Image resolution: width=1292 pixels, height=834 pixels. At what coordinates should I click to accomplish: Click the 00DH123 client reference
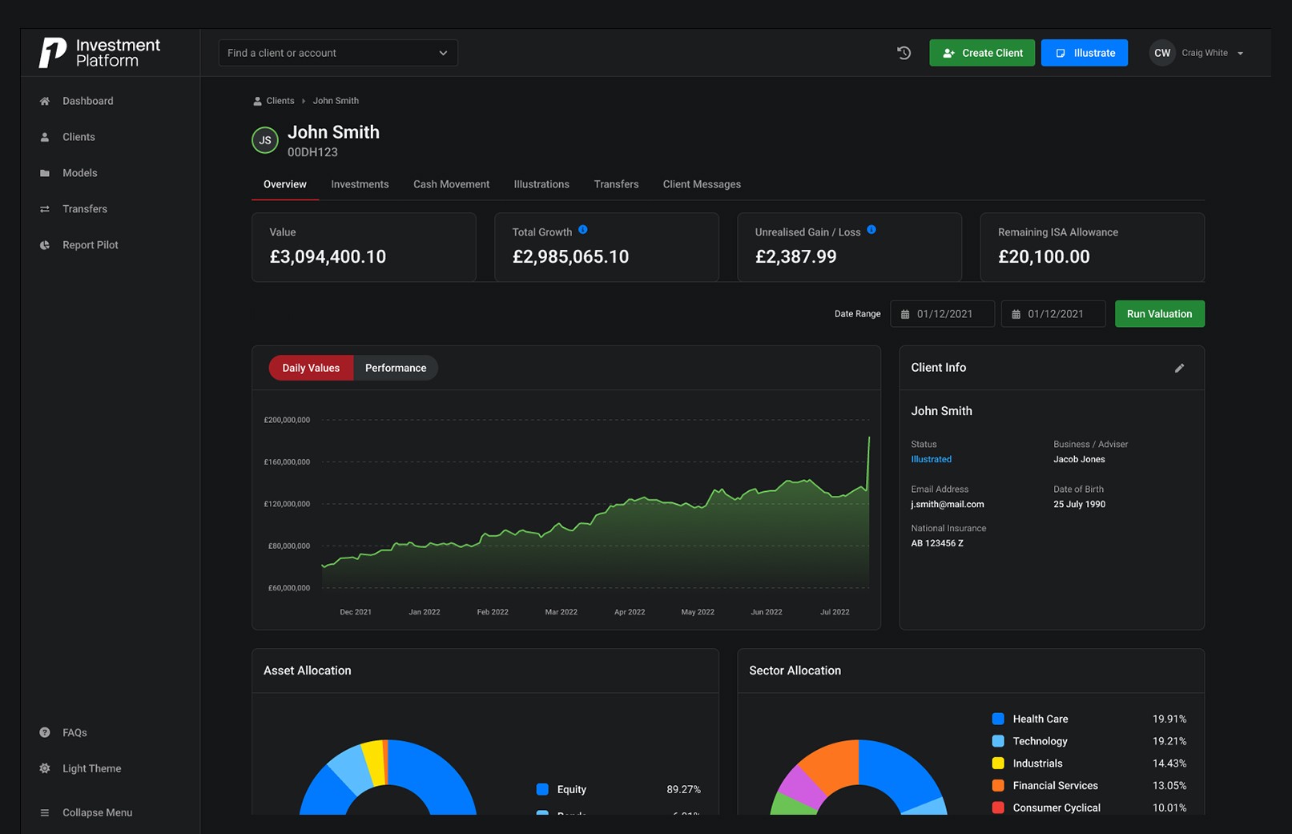[312, 152]
